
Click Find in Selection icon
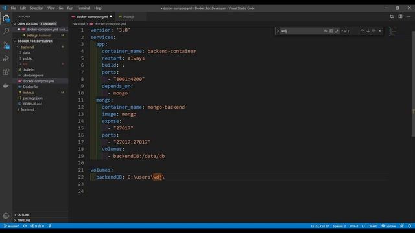373,31
